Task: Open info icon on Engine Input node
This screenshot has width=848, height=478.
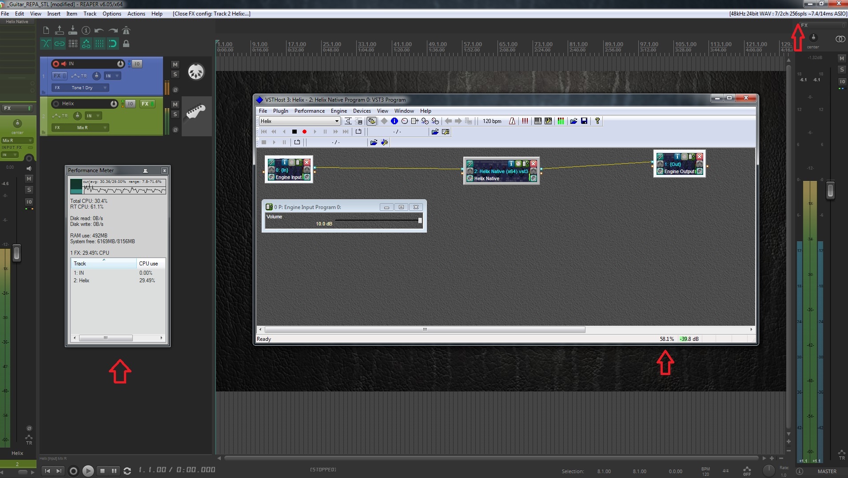Action: (285, 162)
